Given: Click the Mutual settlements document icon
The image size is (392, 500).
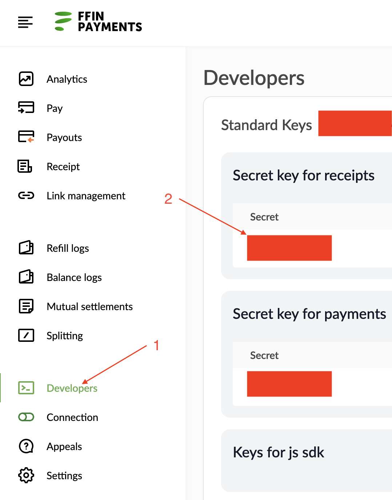Looking at the screenshot, I should click(26, 306).
